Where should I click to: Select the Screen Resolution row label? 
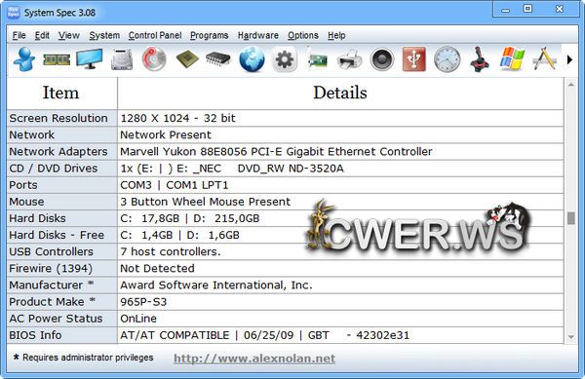click(58, 118)
